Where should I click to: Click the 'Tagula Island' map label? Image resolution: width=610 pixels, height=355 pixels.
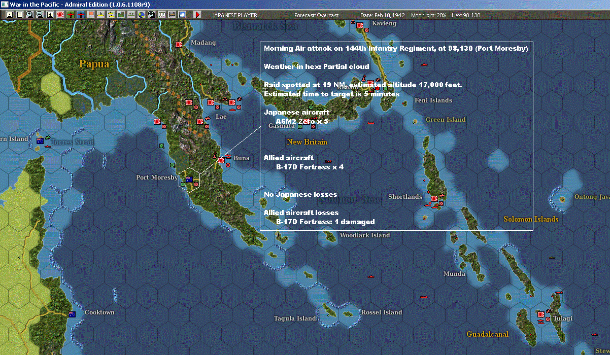pyautogui.click(x=295, y=318)
